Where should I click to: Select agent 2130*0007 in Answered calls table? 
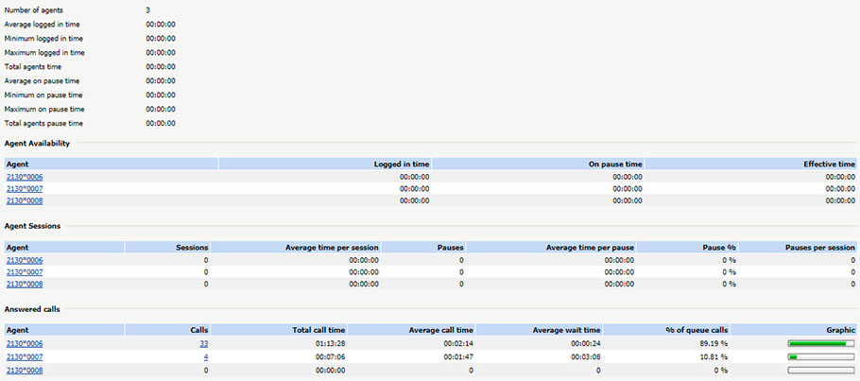[25, 357]
